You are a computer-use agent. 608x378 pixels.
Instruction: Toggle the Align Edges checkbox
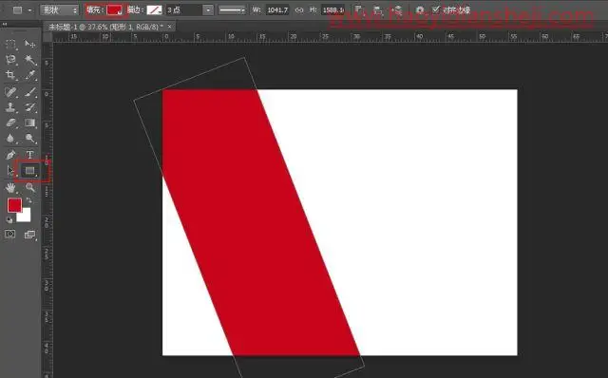436,9
